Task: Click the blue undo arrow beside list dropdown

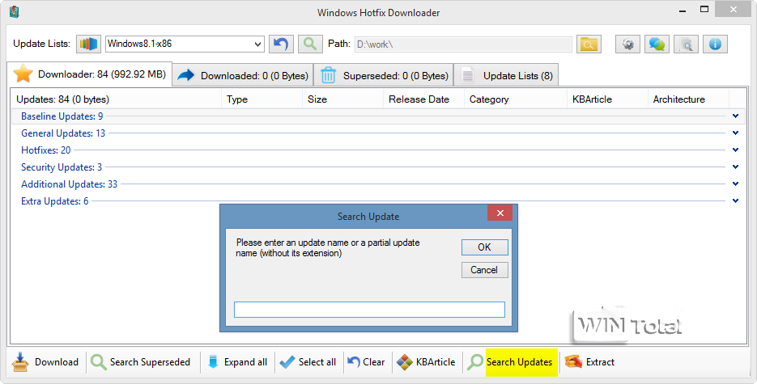Action: [281, 44]
